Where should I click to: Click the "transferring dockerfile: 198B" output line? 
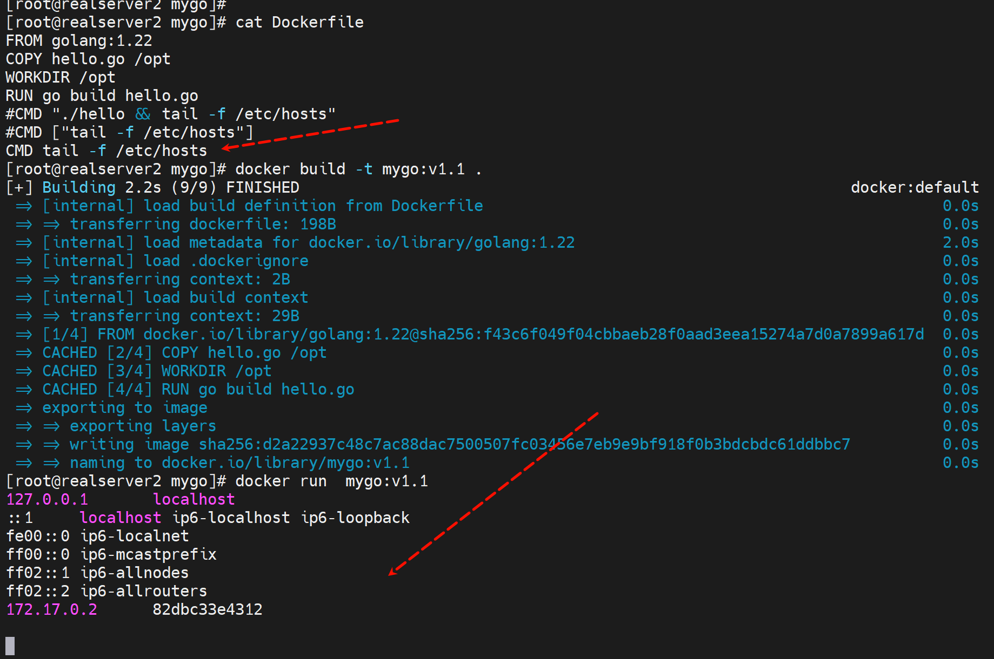point(203,225)
